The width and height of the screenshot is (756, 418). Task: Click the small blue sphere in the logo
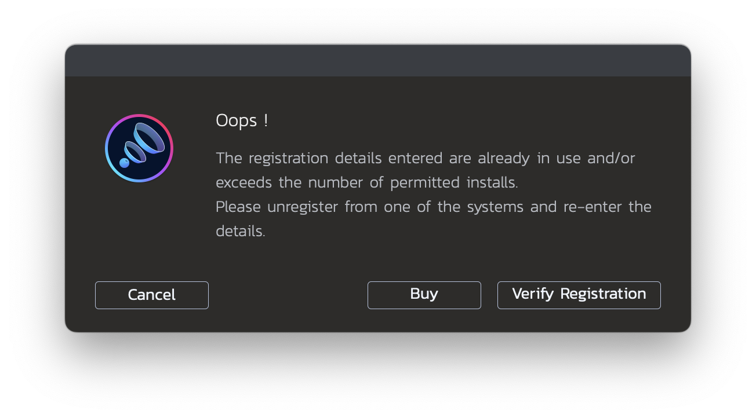[124, 163]
